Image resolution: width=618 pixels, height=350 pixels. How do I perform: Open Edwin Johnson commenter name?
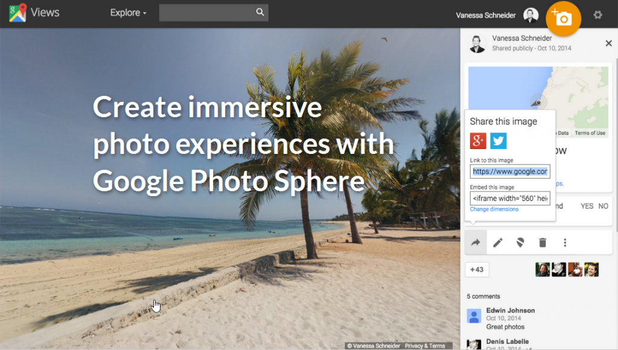tap(511, 311)
